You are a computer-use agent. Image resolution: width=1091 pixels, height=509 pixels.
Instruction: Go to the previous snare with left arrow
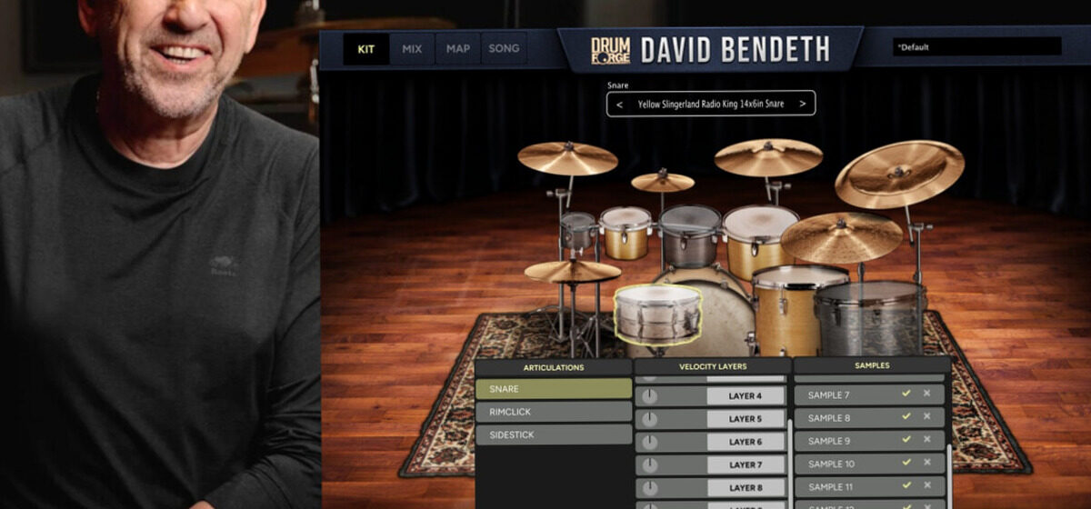tap(619, 104)
